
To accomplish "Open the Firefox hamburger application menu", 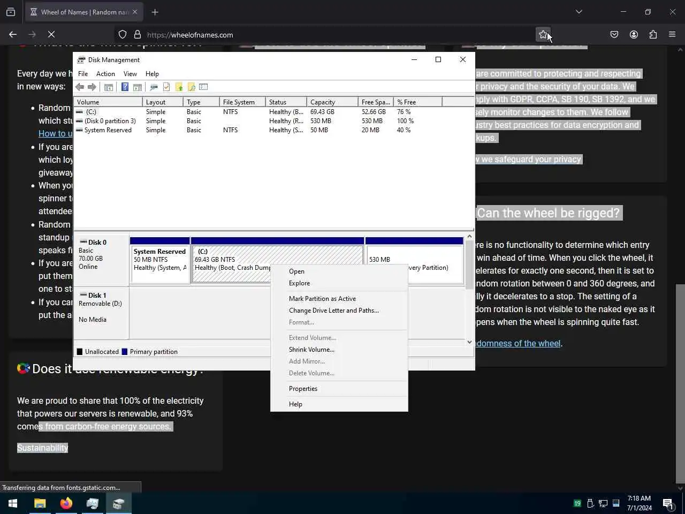I will click(x=672, y=35).
